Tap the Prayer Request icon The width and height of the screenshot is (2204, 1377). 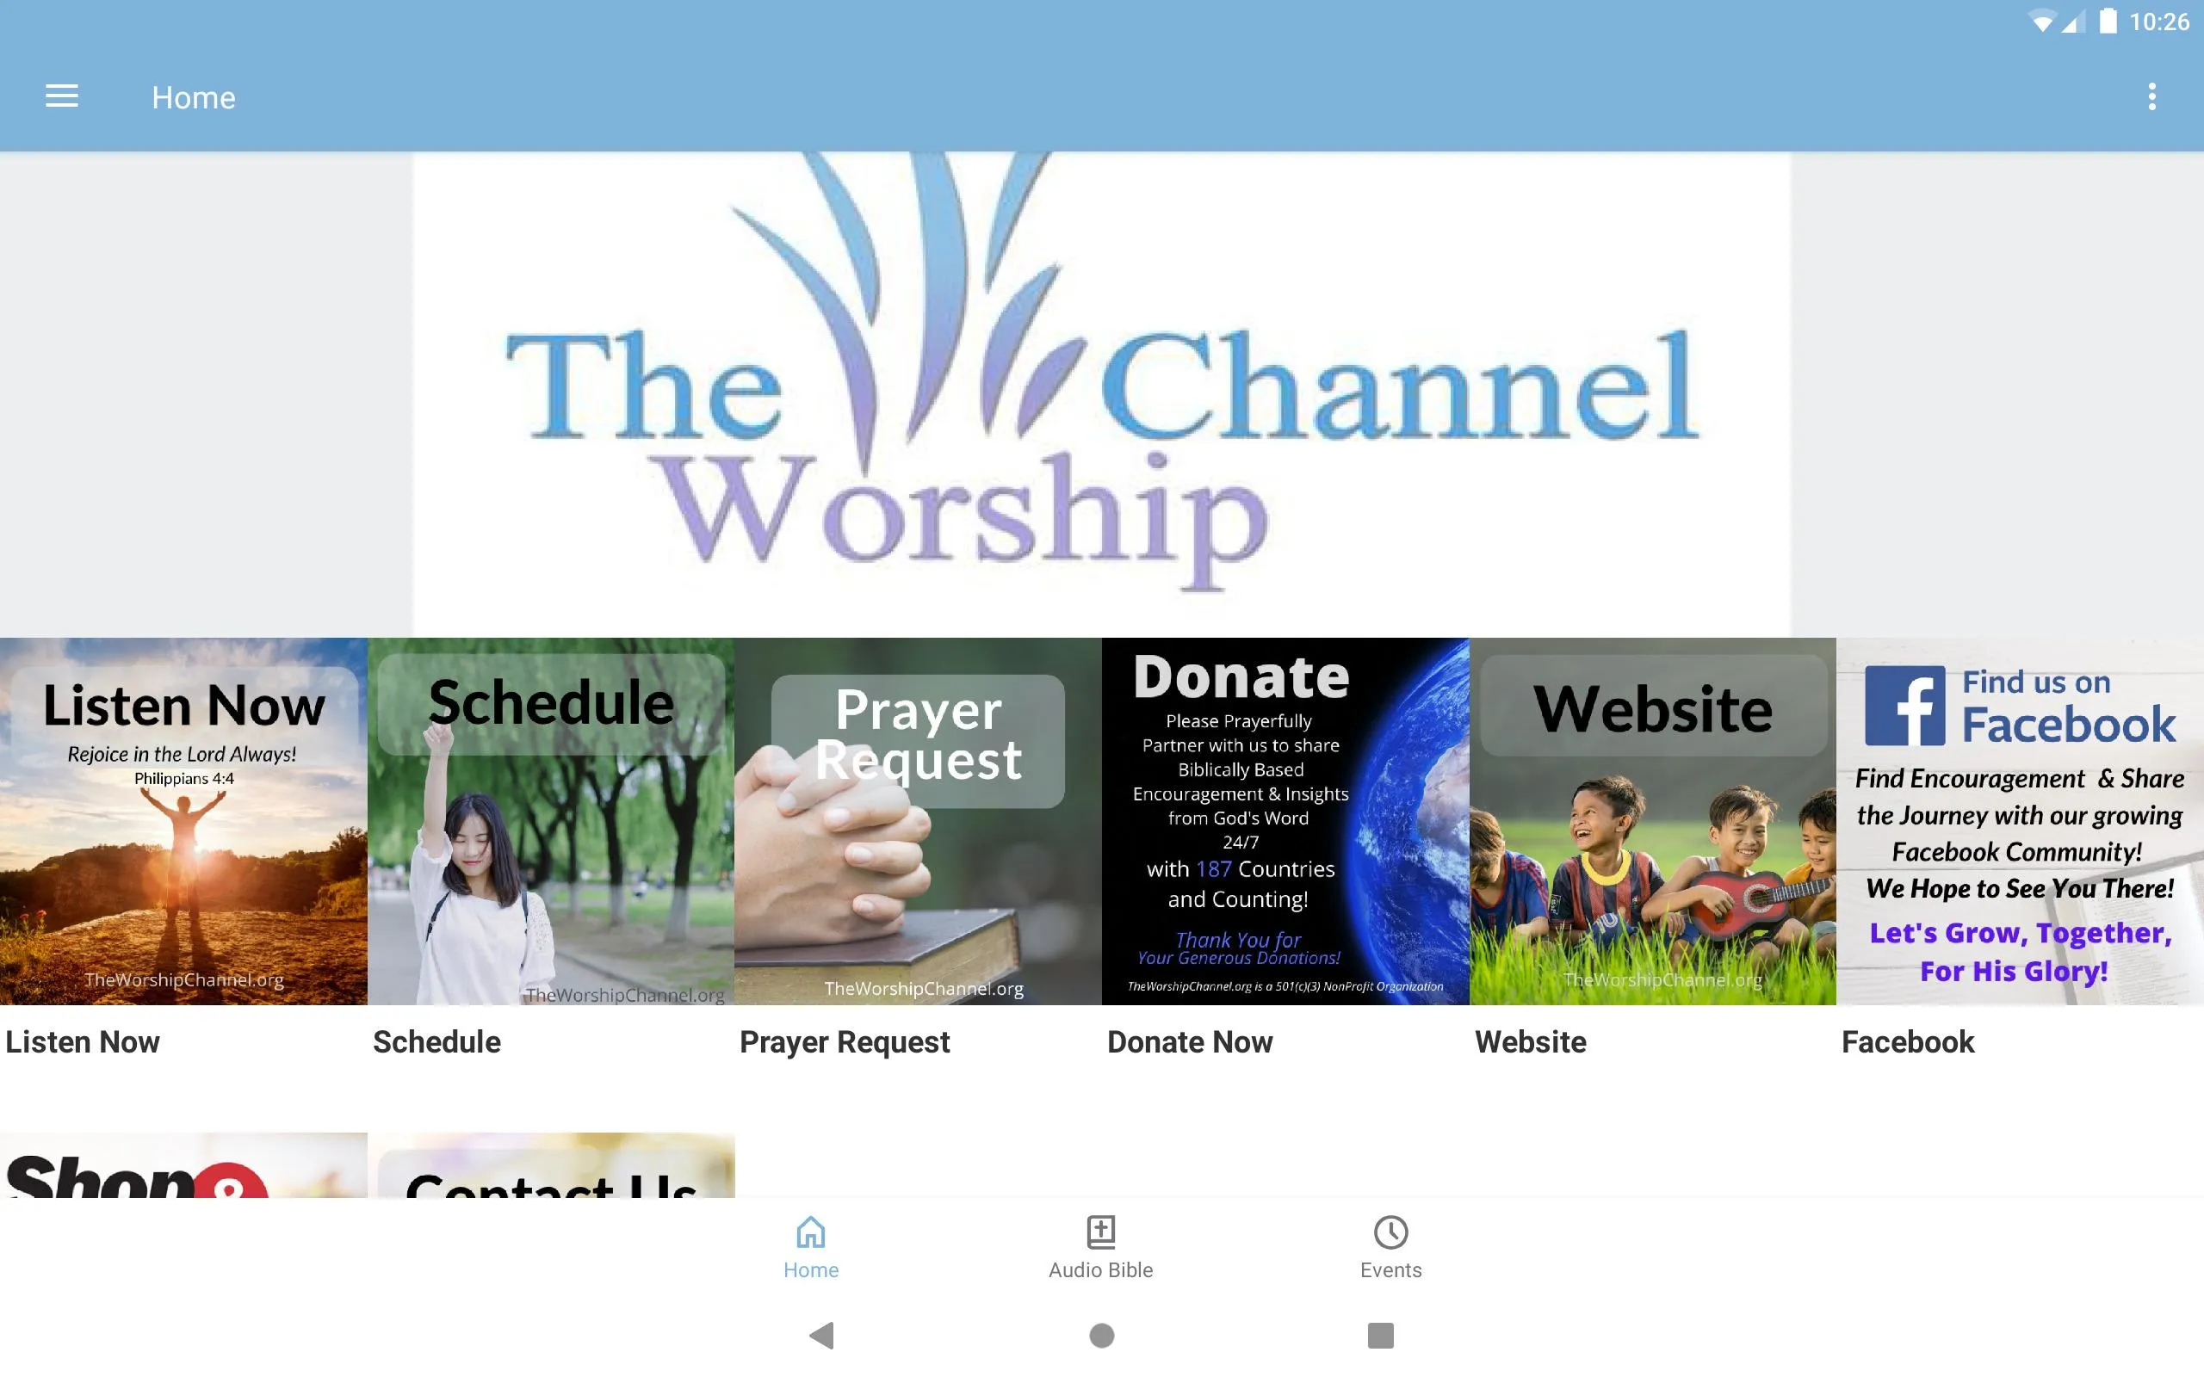point(919,820)
